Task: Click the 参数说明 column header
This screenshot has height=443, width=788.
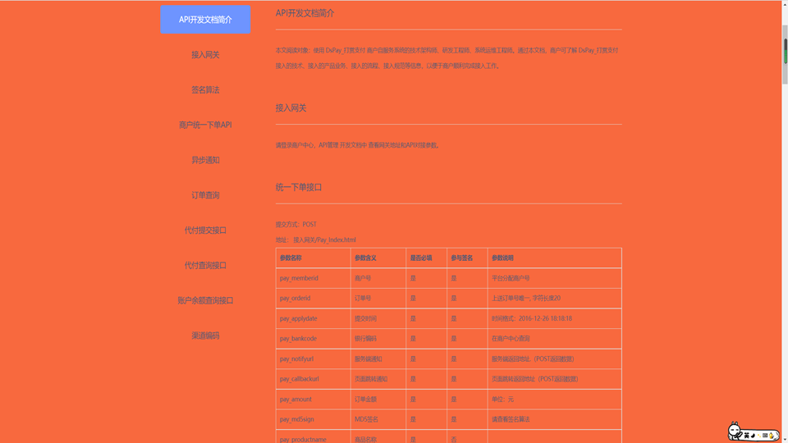Action: (x=554, y=258)
